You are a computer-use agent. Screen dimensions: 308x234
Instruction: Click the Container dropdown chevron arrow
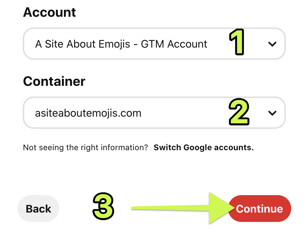[x=272, y=113]
